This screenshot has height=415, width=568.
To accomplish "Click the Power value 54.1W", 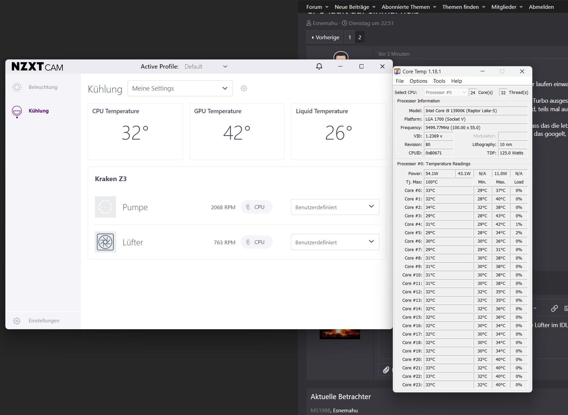I will click(x=439, y=173).
